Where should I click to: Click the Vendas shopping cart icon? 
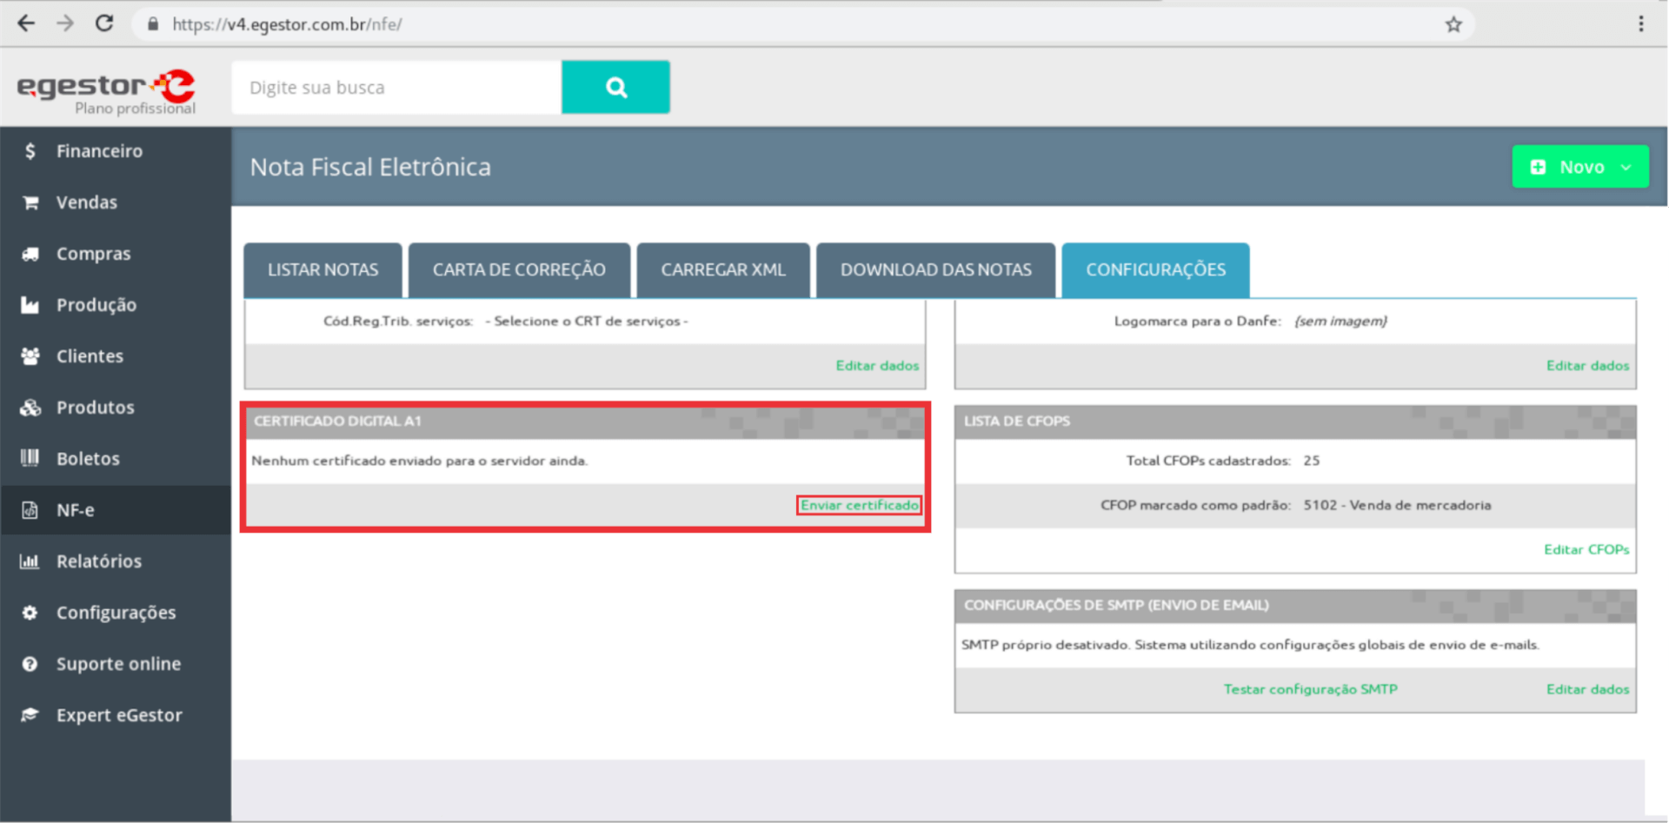tap(30, 202)
